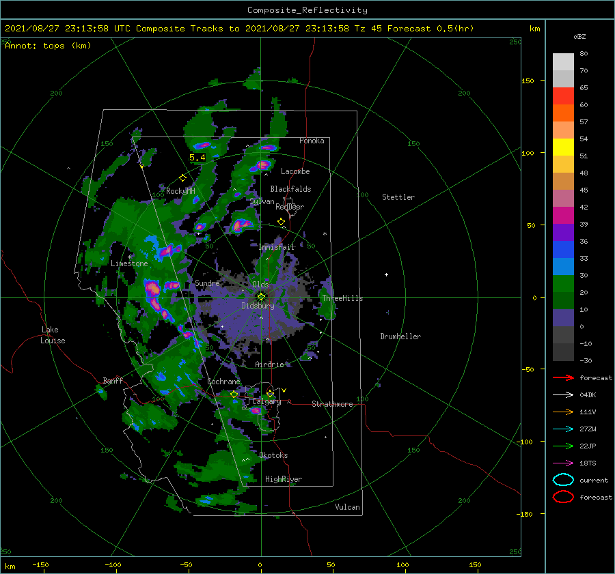This screenshot has height=574, width=615.
Task: Click the RockyMH location label
Action: point(180,191)
